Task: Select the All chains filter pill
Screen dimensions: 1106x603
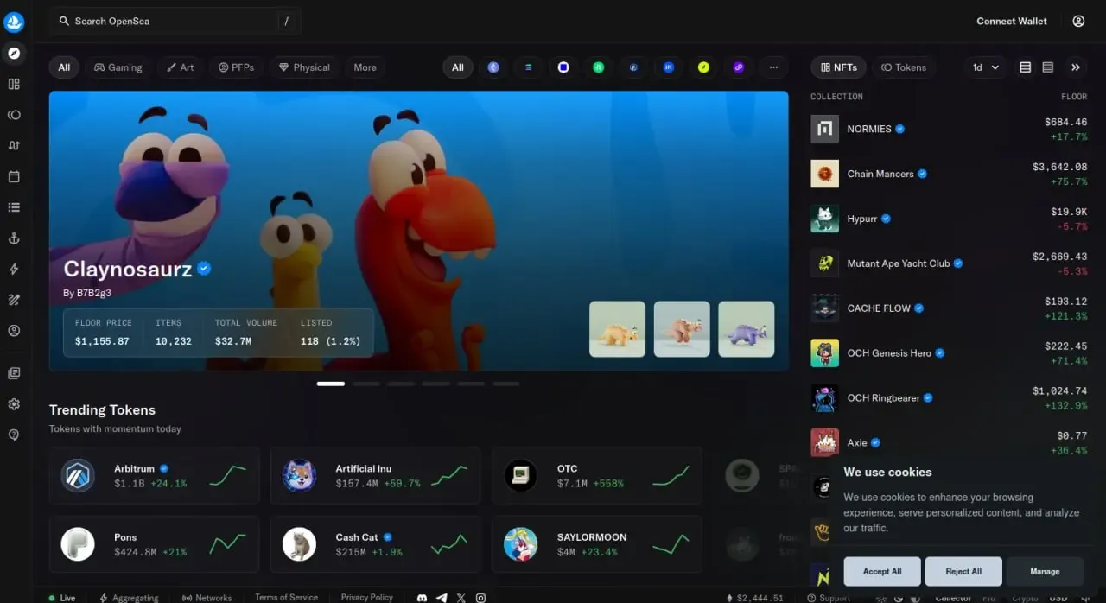Action: (458, 67)
